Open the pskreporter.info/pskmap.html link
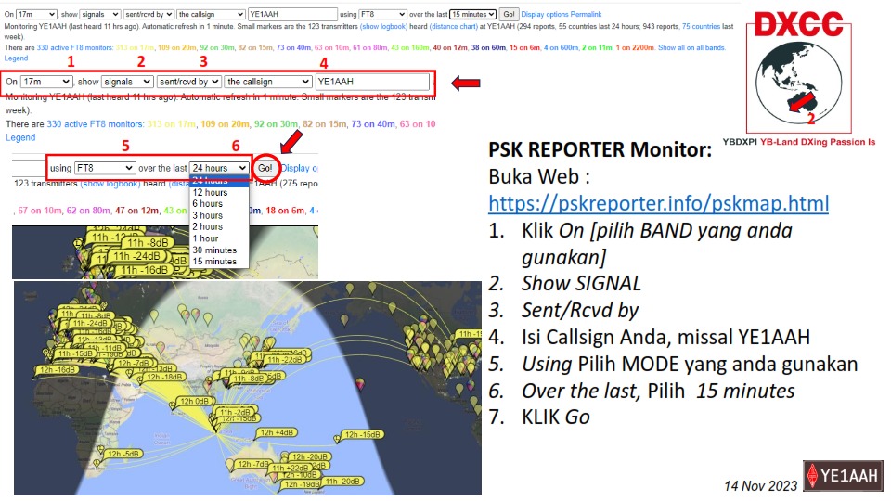Screen dimensions: 891x501 659,203
